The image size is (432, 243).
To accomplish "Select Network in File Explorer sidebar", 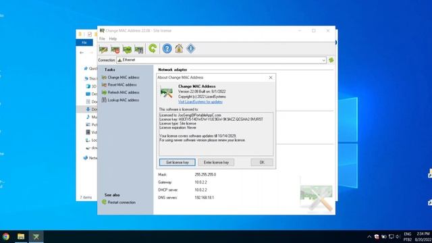I will (90, 158).
